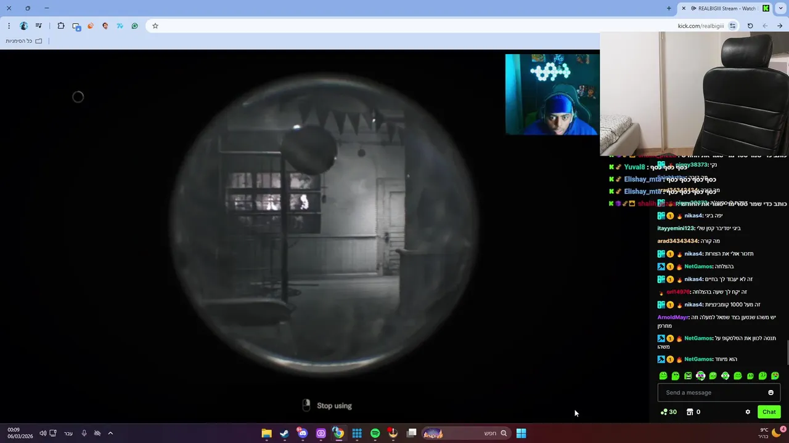Switch Hebrew input language indicator
This screenshot has width=789, height=443.
68,433
